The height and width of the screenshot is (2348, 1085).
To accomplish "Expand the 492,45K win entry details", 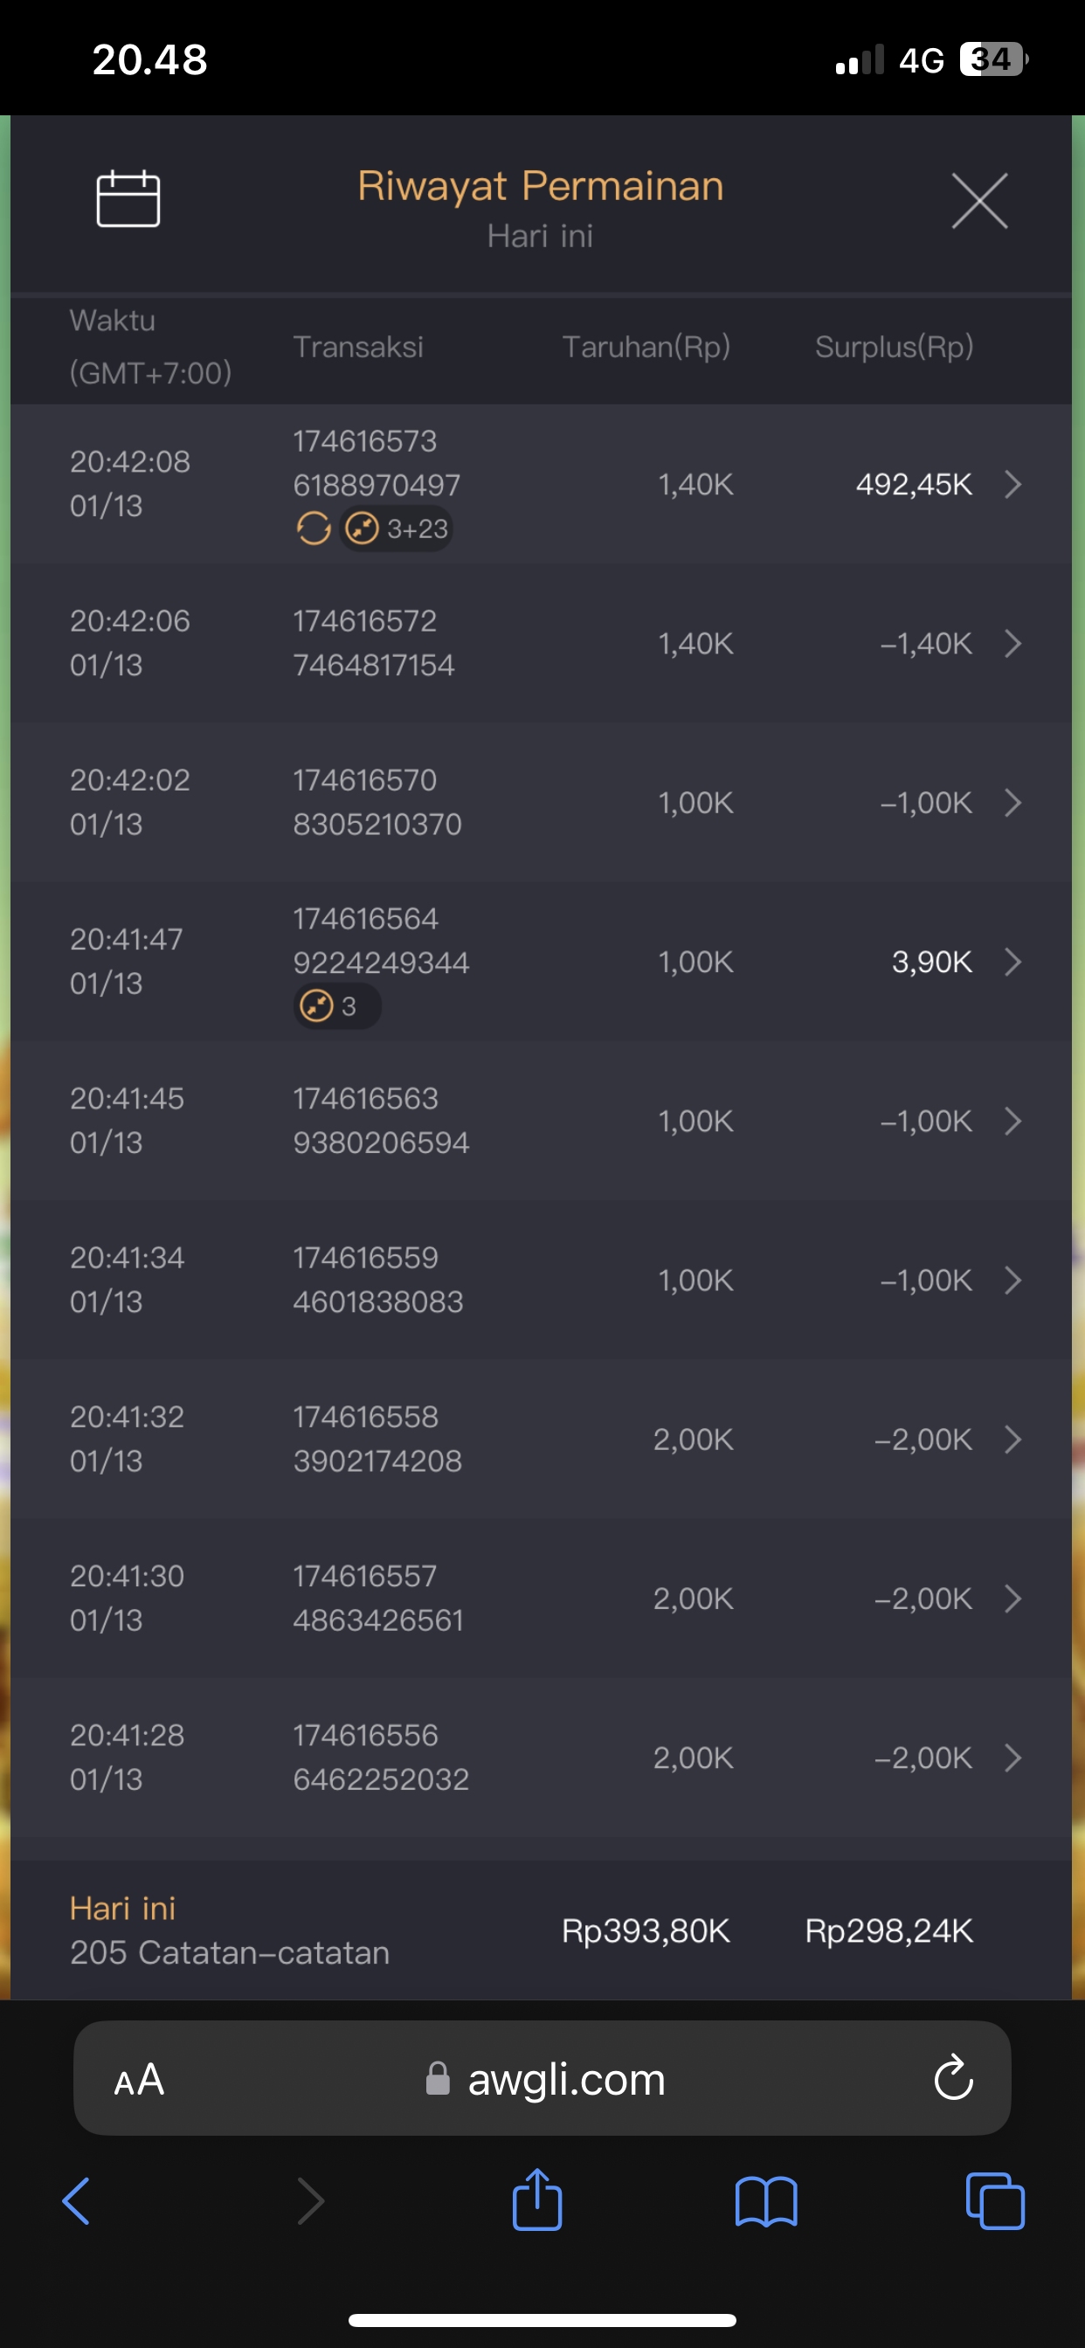I will (1012, 484).
